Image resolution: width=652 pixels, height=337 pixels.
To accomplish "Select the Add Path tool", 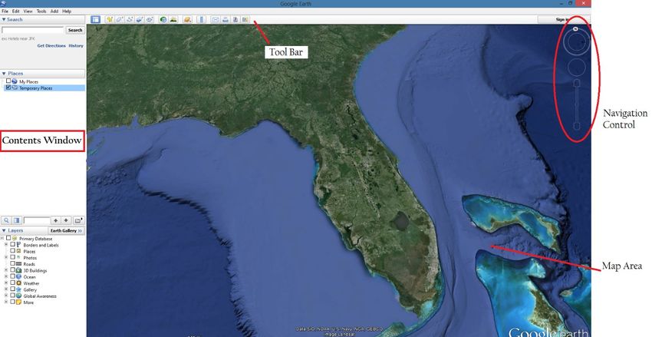I will 130,19.
